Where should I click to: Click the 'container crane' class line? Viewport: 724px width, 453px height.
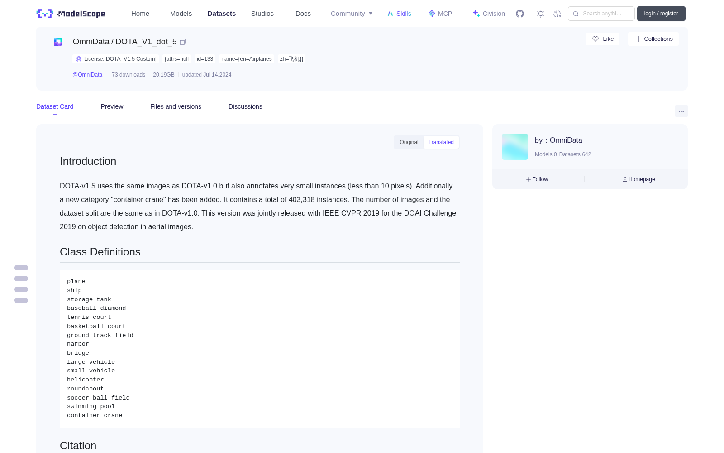click(x=95, y=415)
